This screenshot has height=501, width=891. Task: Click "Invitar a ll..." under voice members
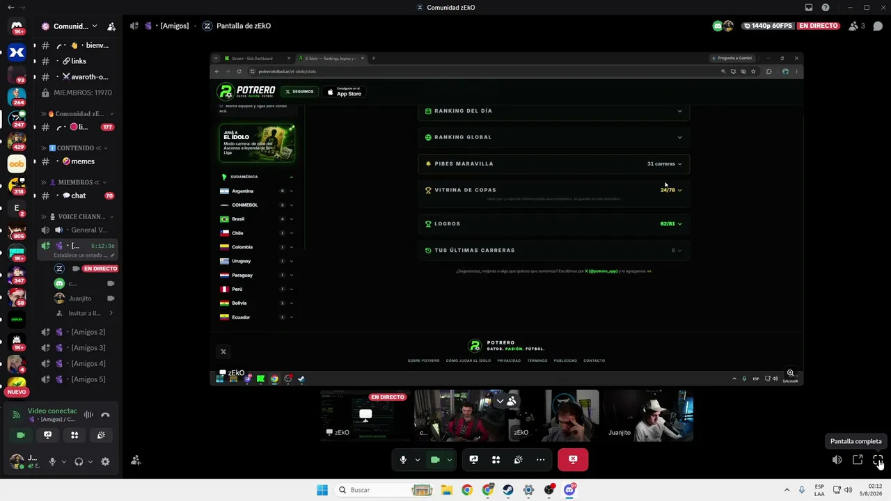tap(85, 313)
